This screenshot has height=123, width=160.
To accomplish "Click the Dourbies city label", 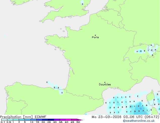I will [105, 84].
